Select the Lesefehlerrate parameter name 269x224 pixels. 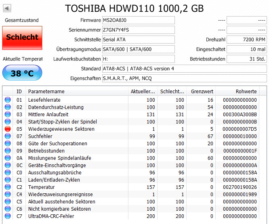[x=44, y=100]
